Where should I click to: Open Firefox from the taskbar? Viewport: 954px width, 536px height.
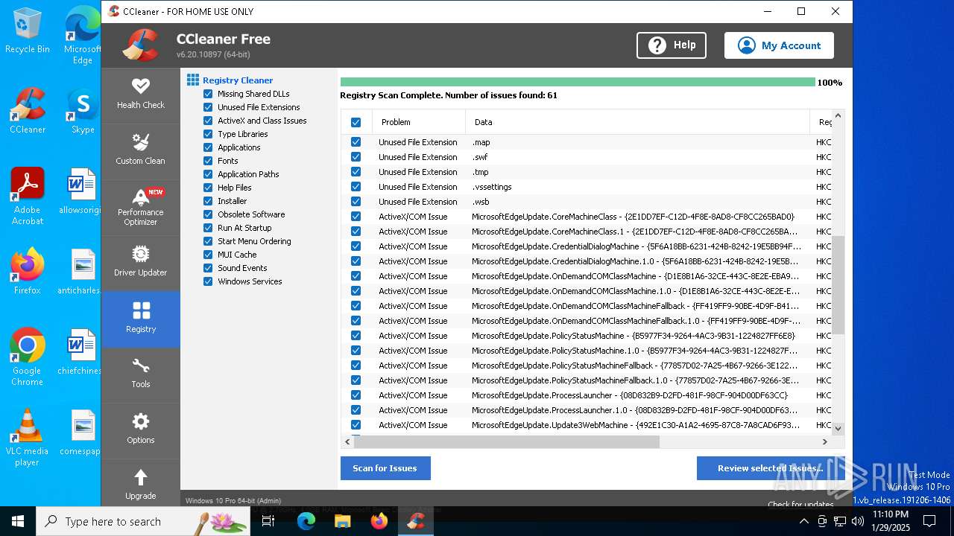tap(379, 521)
